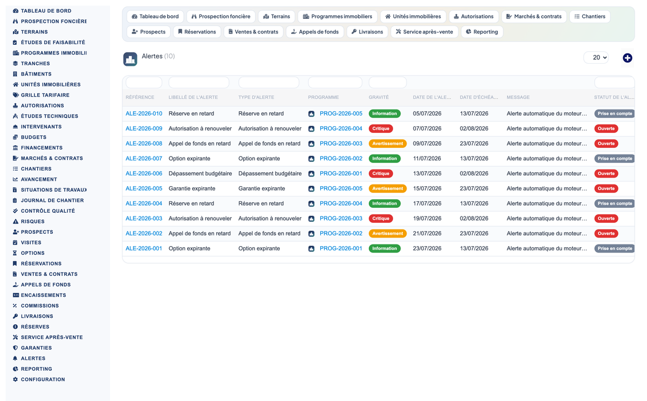Click date 05/07/2026 in ALE-2026-010 row

(427, 114)
